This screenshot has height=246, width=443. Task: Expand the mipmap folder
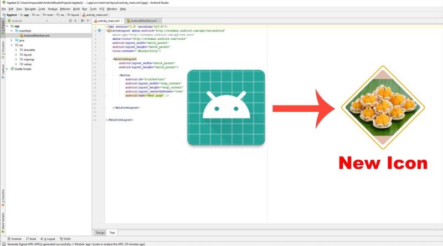point(16,60)
